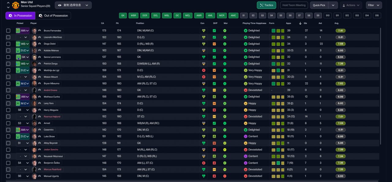The height and width of the screenshot is (182, 392).
Task: Click the eye icon in the view selector
Action: click(x=59, y=5)
